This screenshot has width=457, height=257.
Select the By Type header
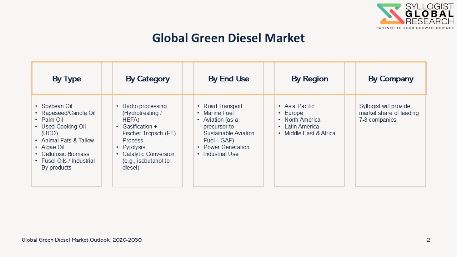click(x=66, y=79)
